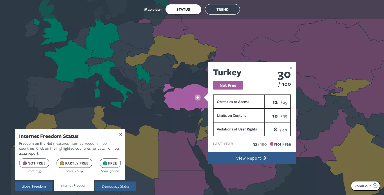
Task: Select the Internet Freedom tab
Action: click(74, 185)
